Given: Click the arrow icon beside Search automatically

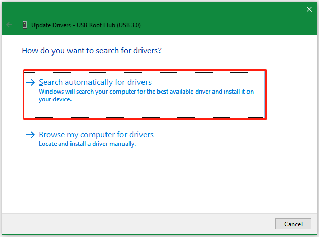Looking at the screenshot, I should click(x=31, y=82).
